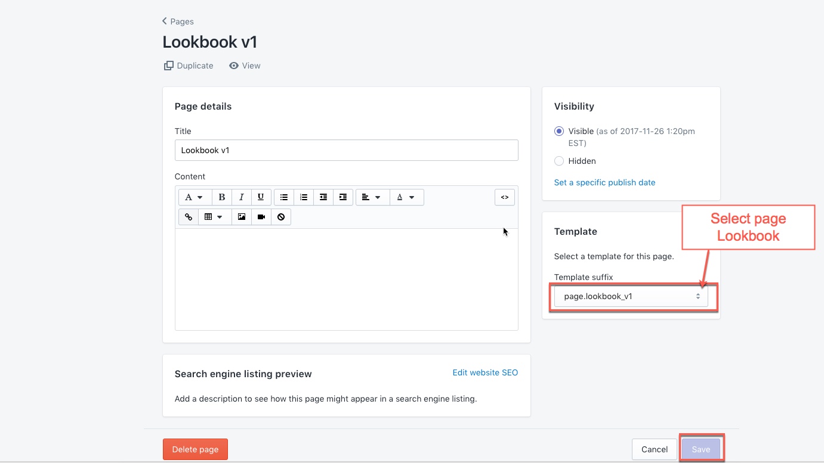The image size is (824, 463).
Task: Insert a link
Action: [x=189, y=217]
